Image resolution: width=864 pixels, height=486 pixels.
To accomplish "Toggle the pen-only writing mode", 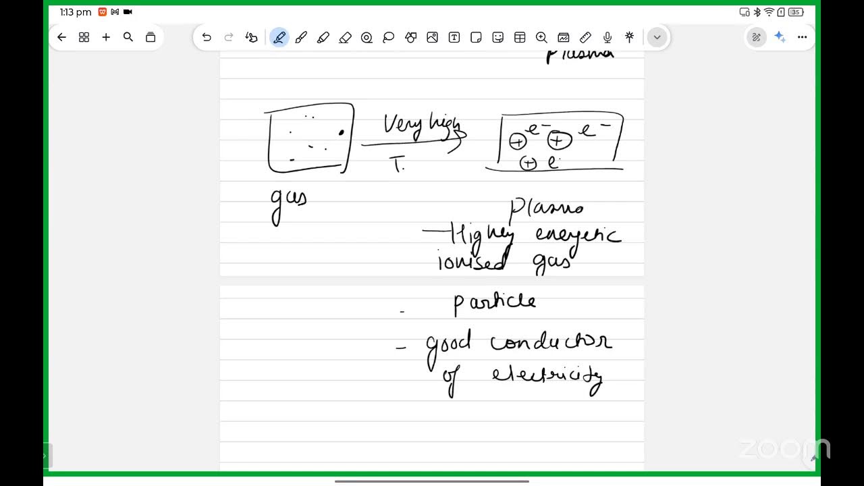I will 757,38.
